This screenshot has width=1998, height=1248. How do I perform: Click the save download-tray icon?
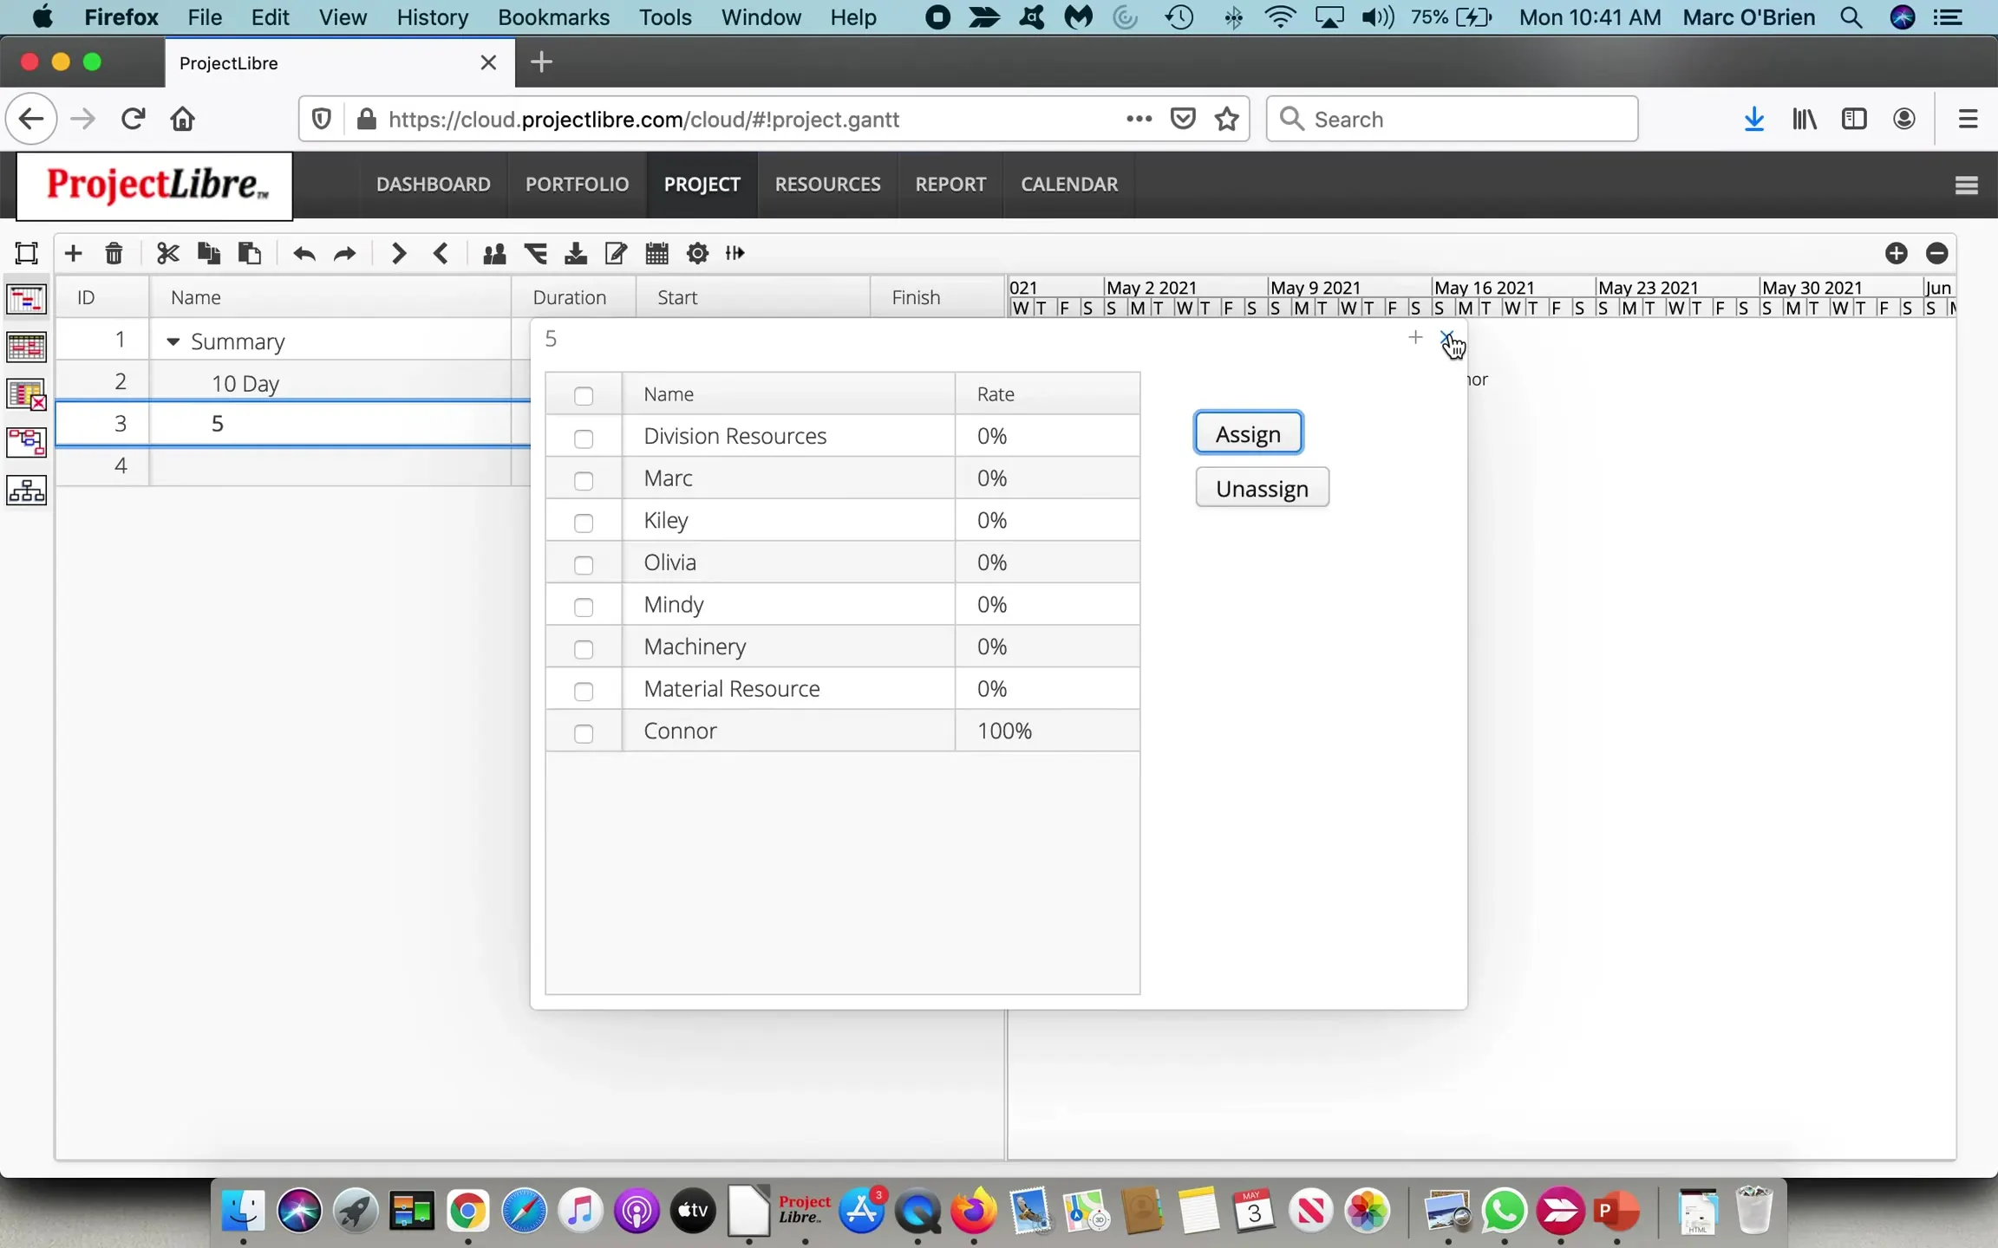(576, 253)
